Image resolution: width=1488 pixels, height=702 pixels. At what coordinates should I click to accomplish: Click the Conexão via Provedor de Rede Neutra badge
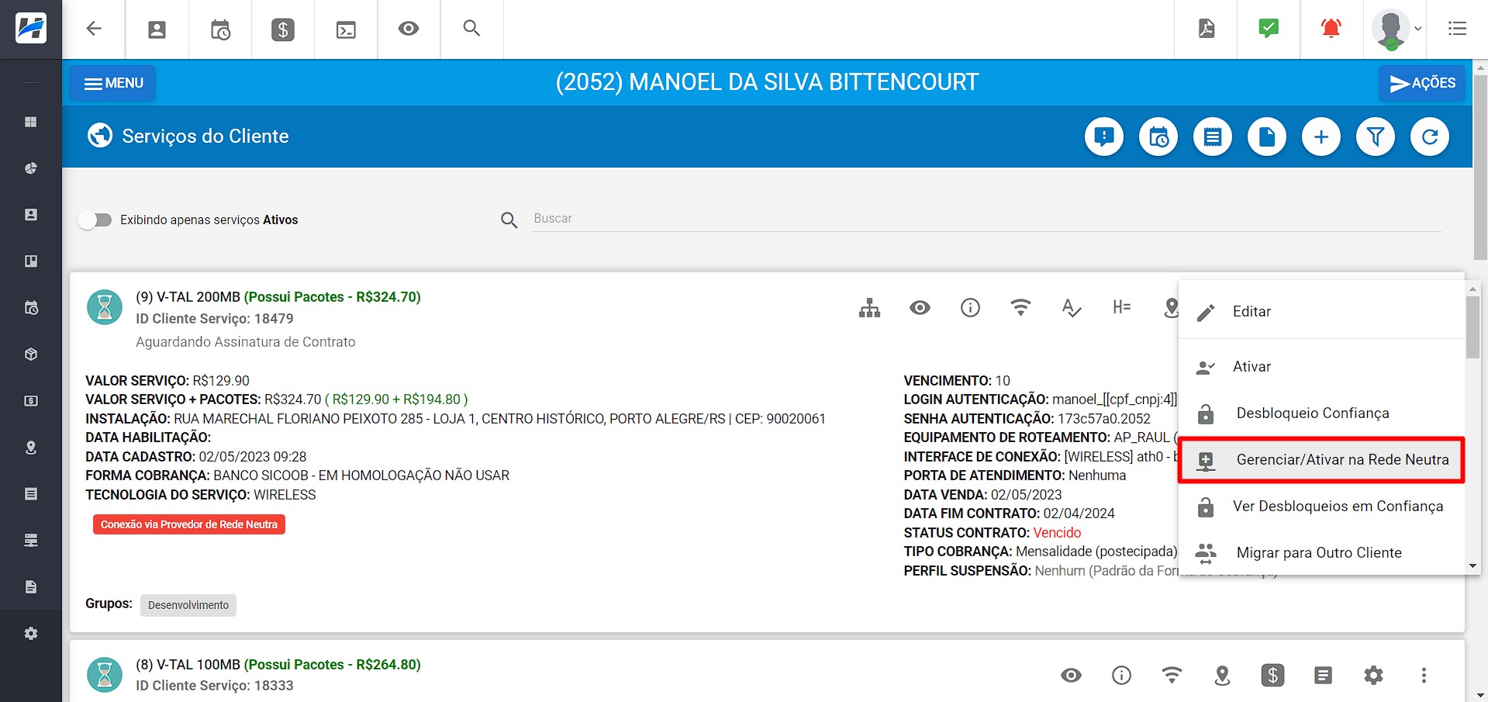(189, 525)
